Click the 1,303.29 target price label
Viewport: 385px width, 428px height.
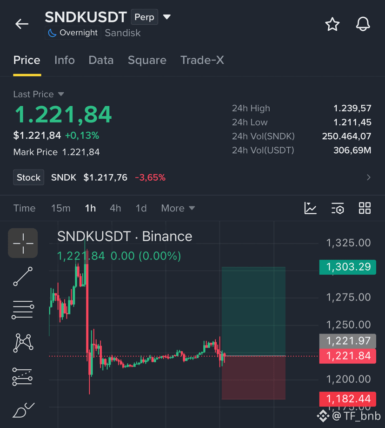coord(348,267)
